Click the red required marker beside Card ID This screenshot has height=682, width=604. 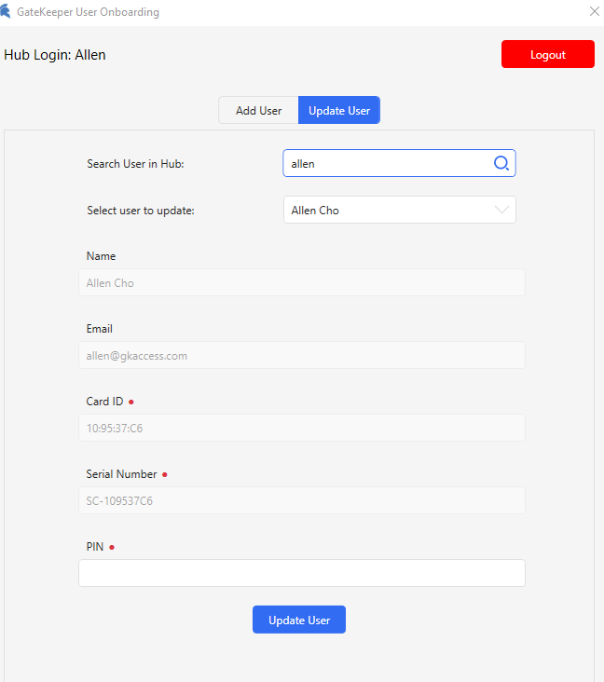pyautogui.click(x=130, y=402)
